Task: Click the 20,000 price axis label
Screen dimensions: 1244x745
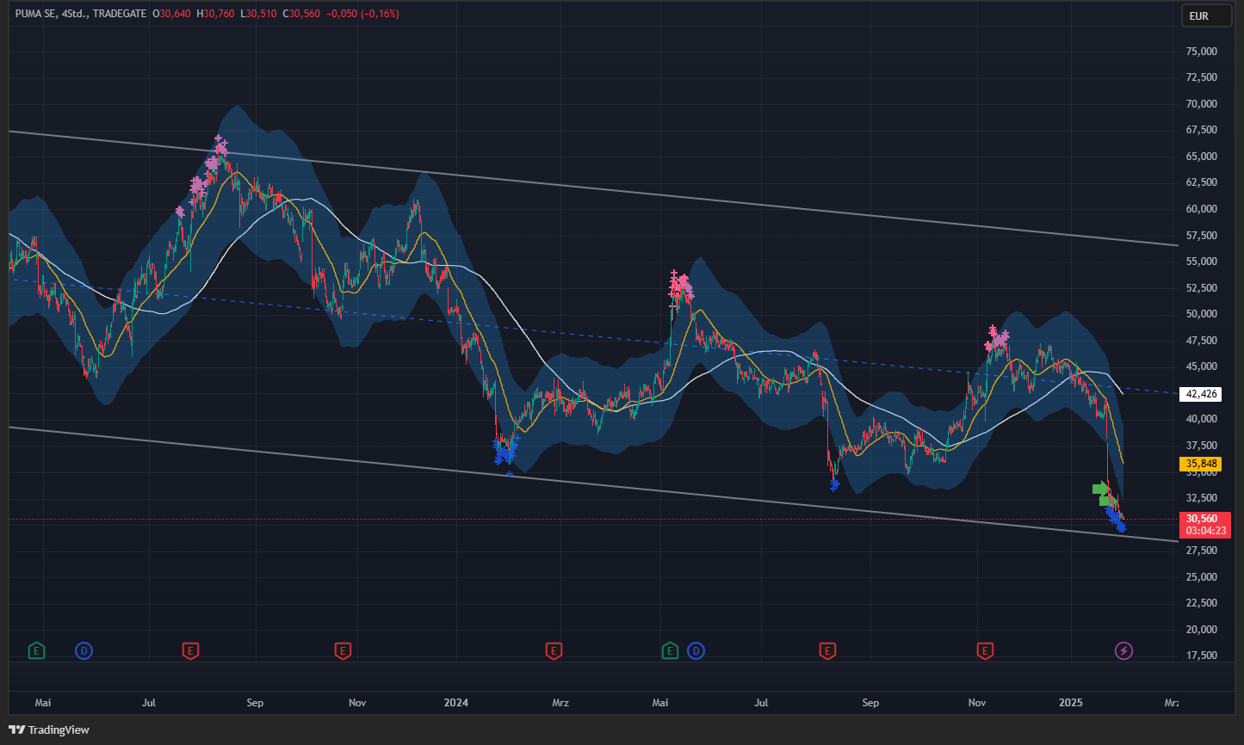Action: [x=1201, y=630]
